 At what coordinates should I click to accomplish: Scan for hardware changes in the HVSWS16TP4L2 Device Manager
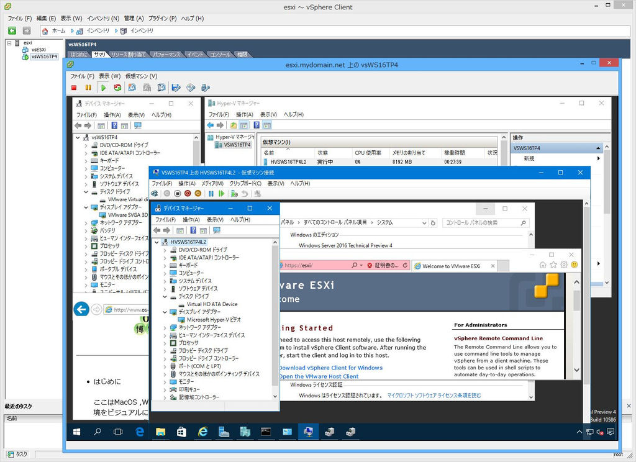[x=217, y=230]
